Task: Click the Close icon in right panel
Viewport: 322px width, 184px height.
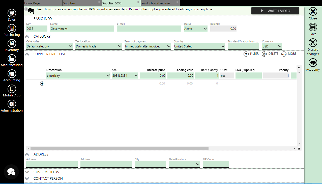Action: [313, 12]
